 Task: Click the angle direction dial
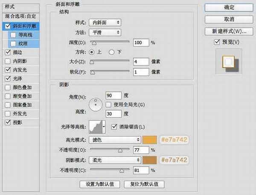click(96, 104)
